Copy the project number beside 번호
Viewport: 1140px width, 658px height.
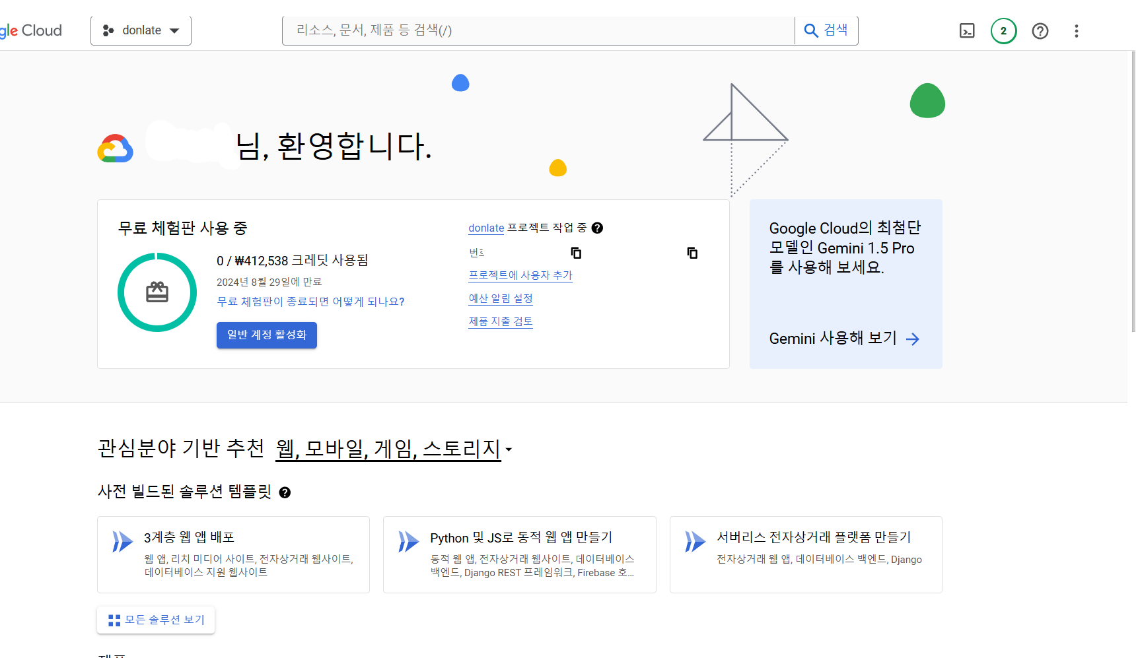pyautogui.click(x=576, y=253)
